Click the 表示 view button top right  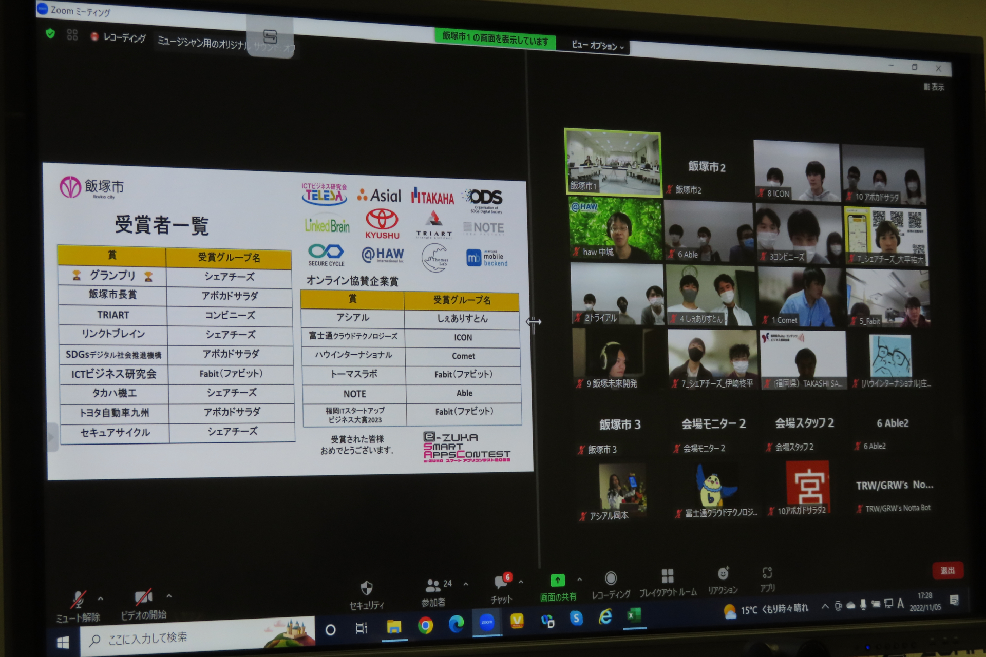pos(934,87)
